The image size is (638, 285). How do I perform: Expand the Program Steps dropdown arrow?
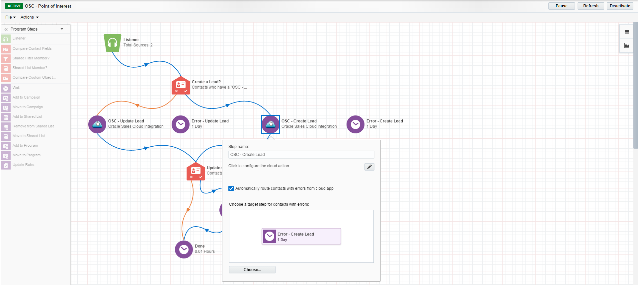click(62, 29)
